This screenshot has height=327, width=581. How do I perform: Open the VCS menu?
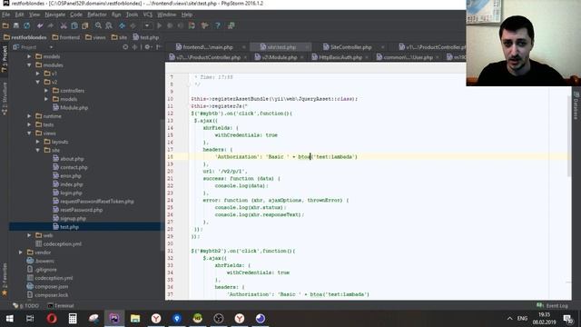point(147,15)
